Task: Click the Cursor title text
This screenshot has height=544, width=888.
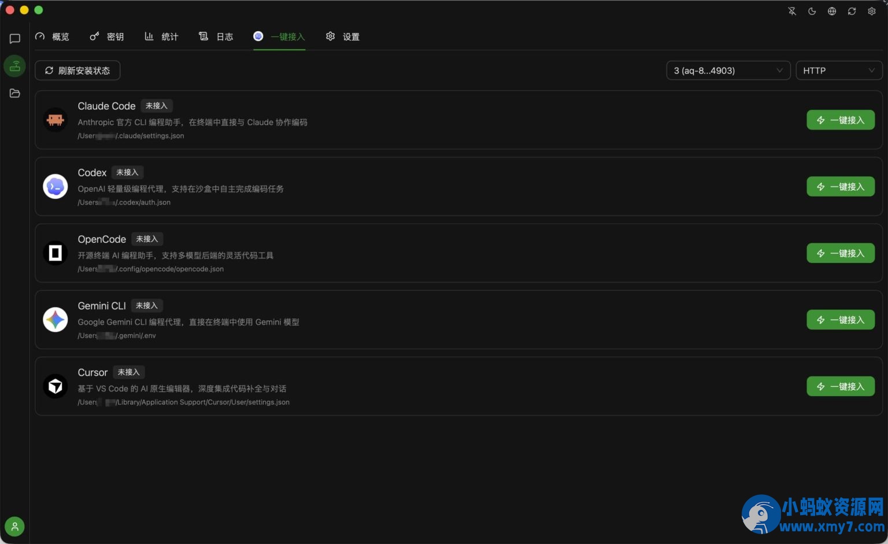Action: point(92,372)
